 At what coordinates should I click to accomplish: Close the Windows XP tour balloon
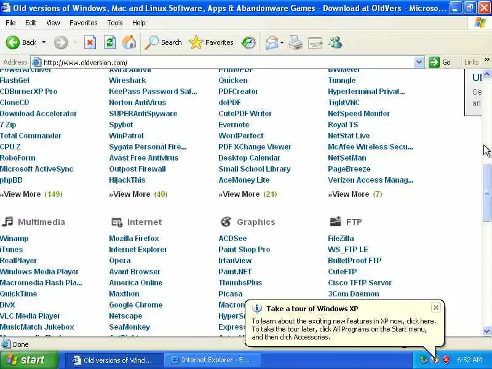(x=436, y=308)
